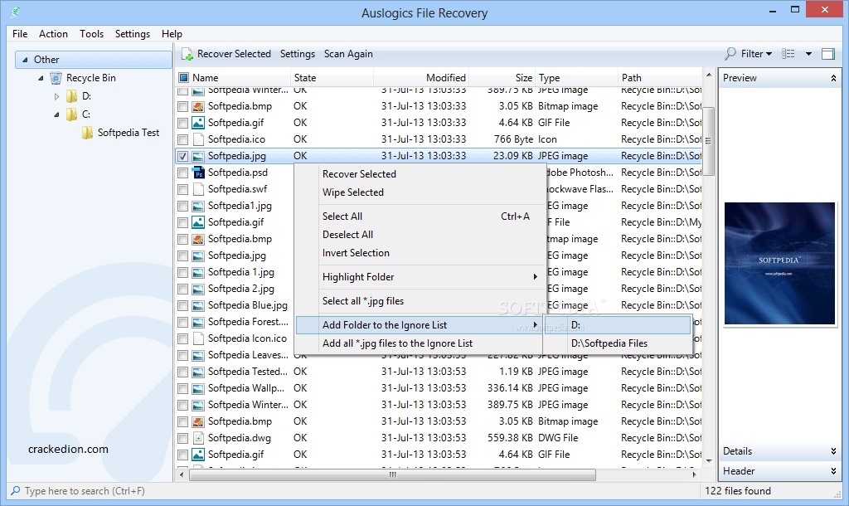
Task: Click the Softpedia Tested image icon
Action: [x=199, y=372]
